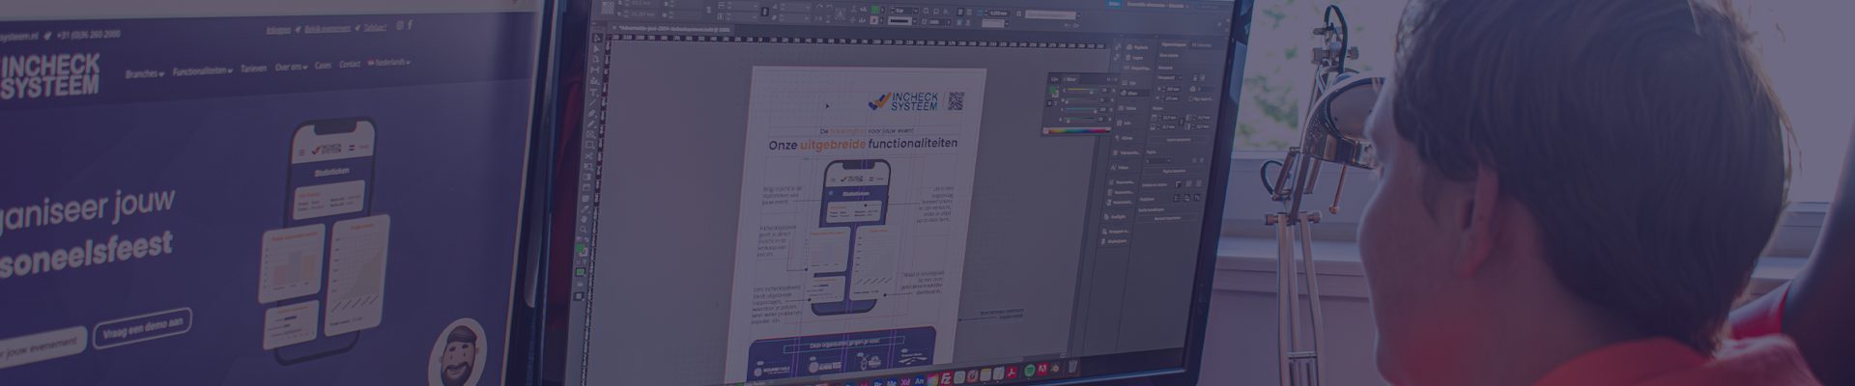The height and width of the screenshot is (386, 1855).
Task: Expand the Functionaliteiten website menu
Action: 203,70
